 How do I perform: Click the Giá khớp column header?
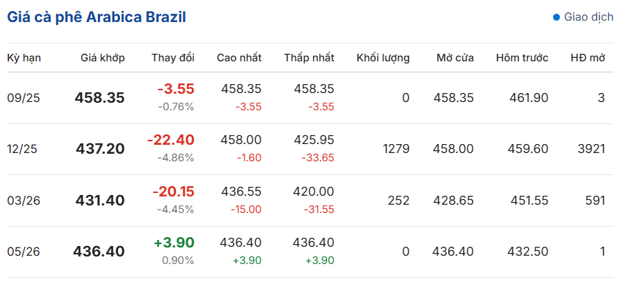103,58
